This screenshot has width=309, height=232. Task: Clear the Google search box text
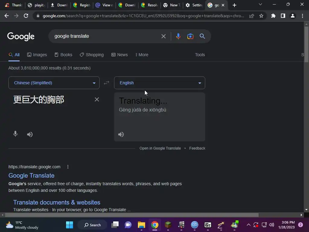(x=163, y=36)
